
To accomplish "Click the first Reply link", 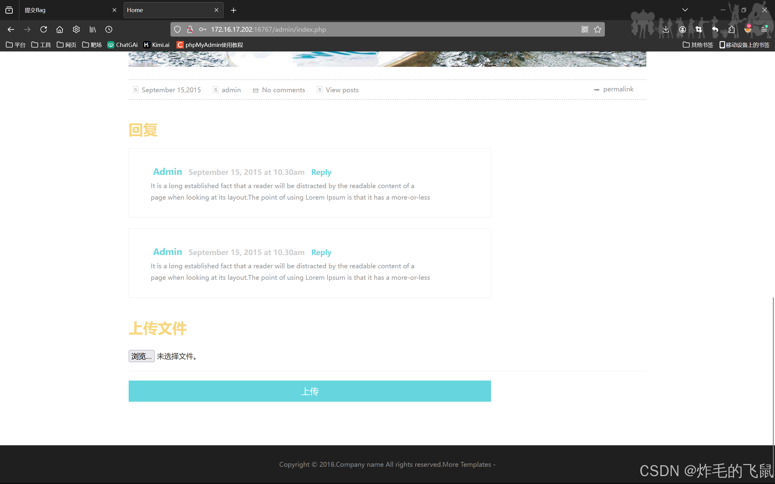I will 321,172.
